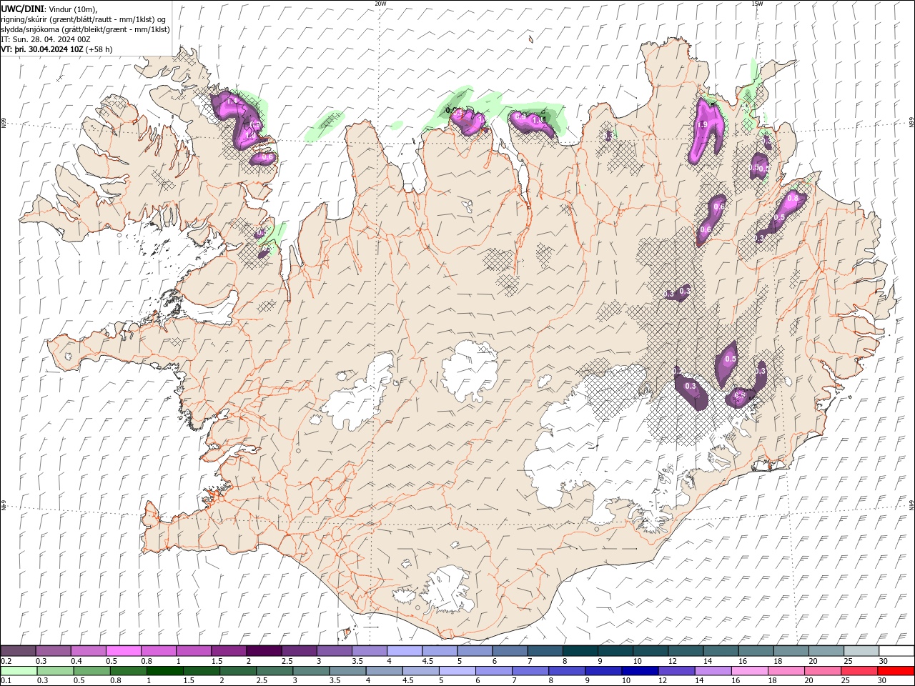The image size is (915, 686).
Task: Choose the white swatch labeled 30 in top row
Action: [x=896, y=651]
